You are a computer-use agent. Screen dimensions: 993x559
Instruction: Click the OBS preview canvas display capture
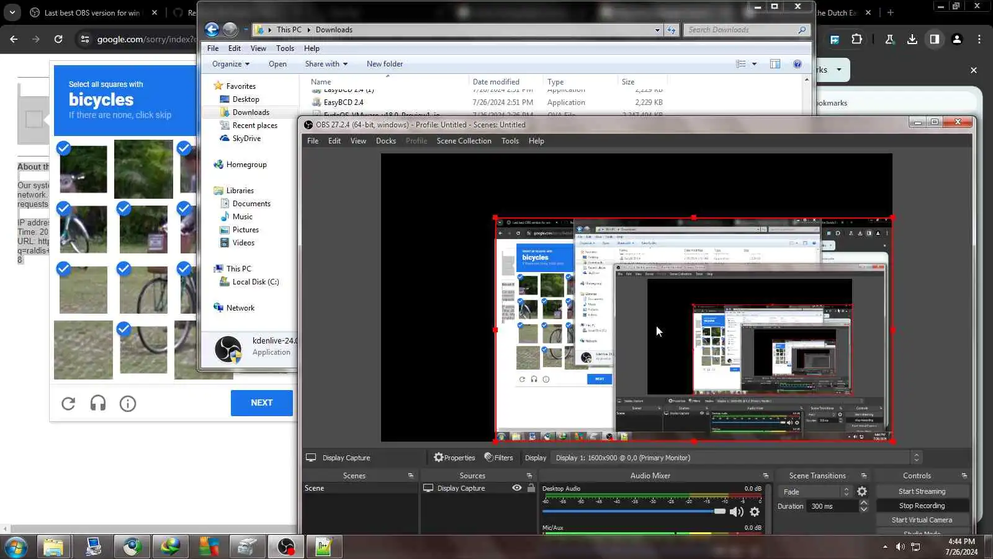pos(694,330)
